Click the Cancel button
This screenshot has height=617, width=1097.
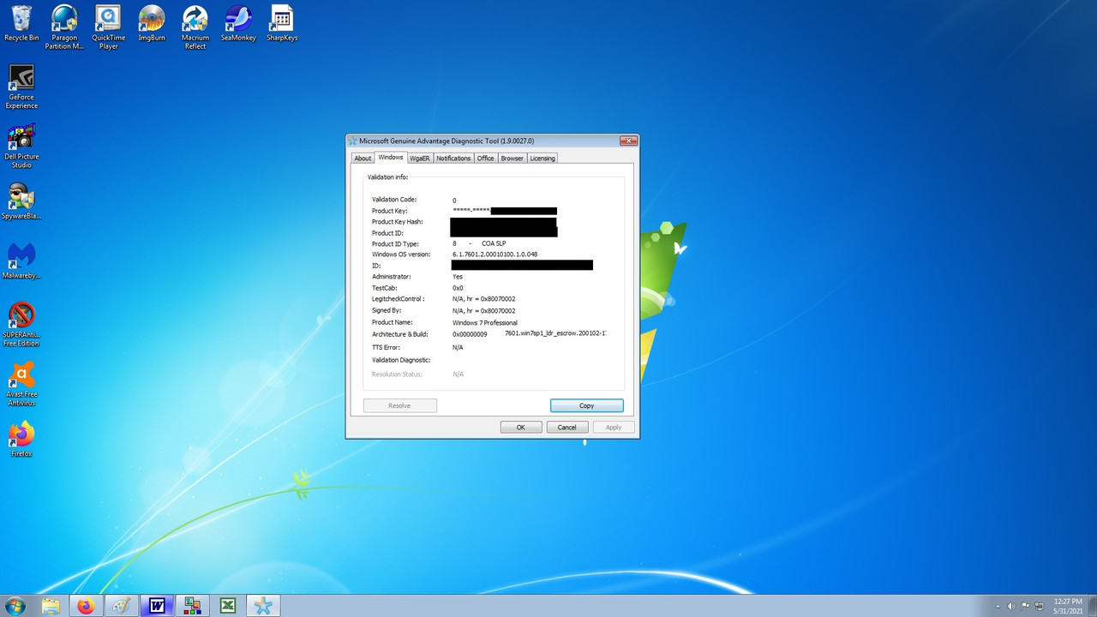click(x=567, y=427)
